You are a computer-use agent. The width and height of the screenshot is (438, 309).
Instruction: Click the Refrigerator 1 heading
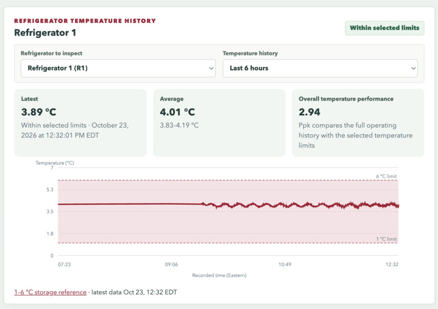point(45,33)
